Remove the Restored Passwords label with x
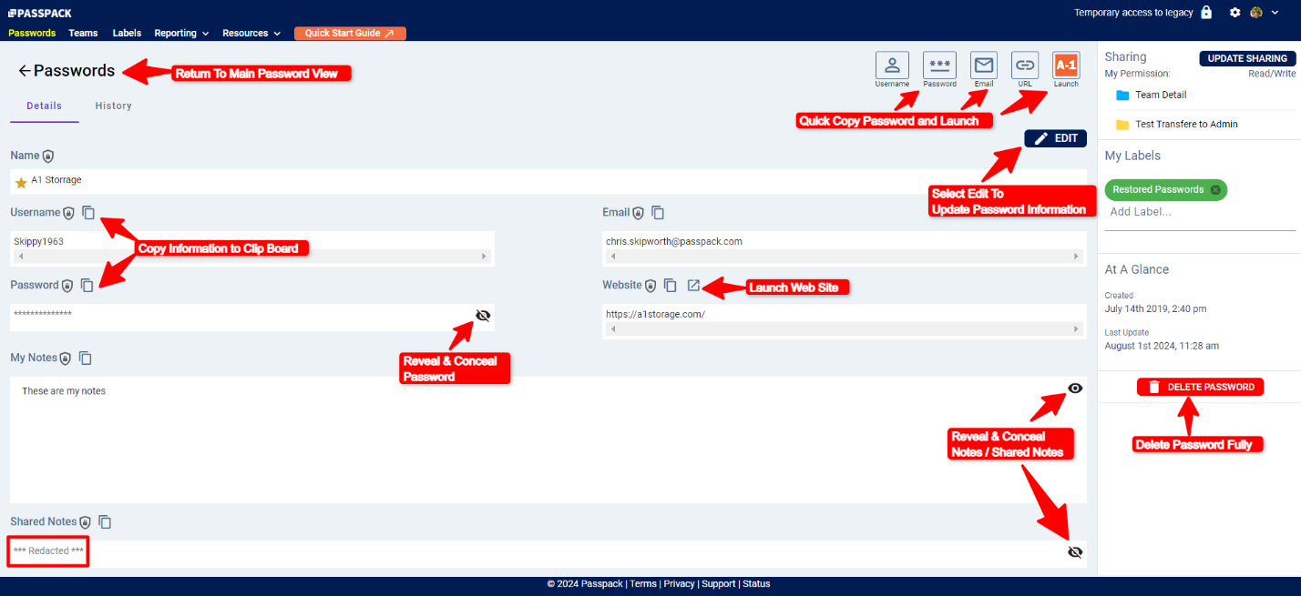Screen dimensions: 1301x596 click(1215, 190)
